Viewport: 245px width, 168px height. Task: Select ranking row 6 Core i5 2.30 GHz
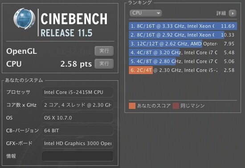point(183,70)
